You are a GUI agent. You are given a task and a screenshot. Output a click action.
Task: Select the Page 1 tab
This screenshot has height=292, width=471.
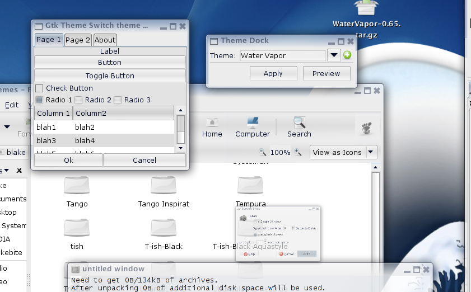(48, 40)
